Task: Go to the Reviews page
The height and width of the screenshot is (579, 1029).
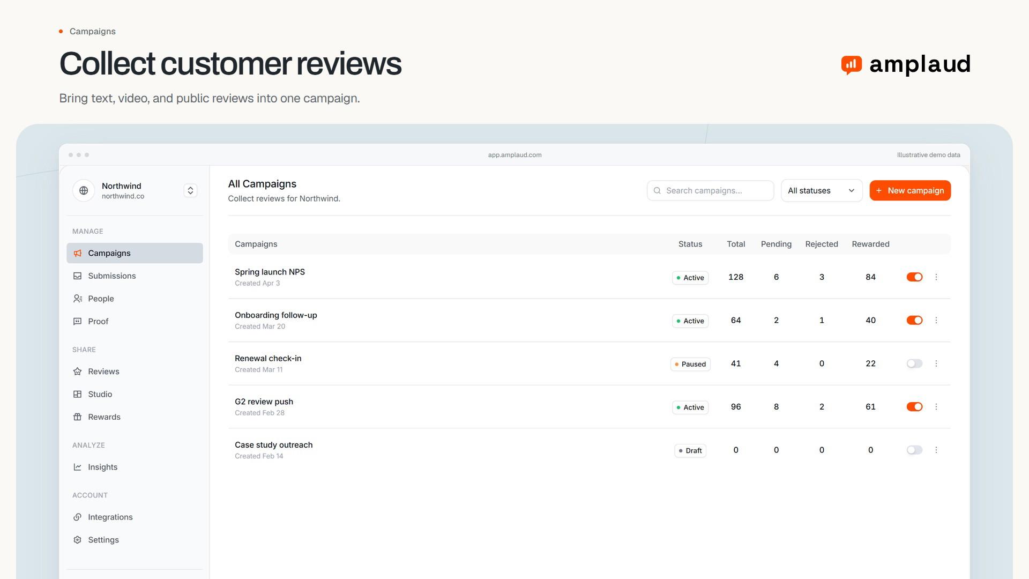Action: [135, 372]
